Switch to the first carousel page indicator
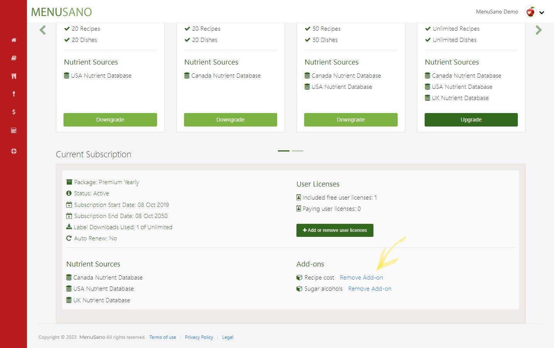The width and height of the screenshot is (554, 348). point(284,151)
